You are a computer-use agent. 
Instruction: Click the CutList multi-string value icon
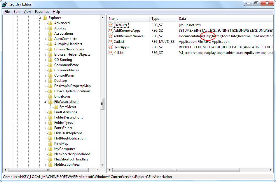[x=111, y=42]
